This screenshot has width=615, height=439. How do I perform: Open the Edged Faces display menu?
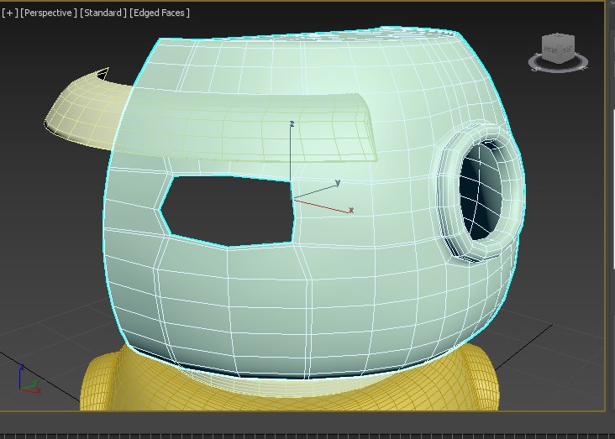click(160, 13)
